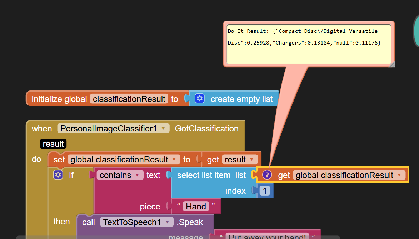
Task: Open the get result variable dropdown
Action: pos(252,160)
